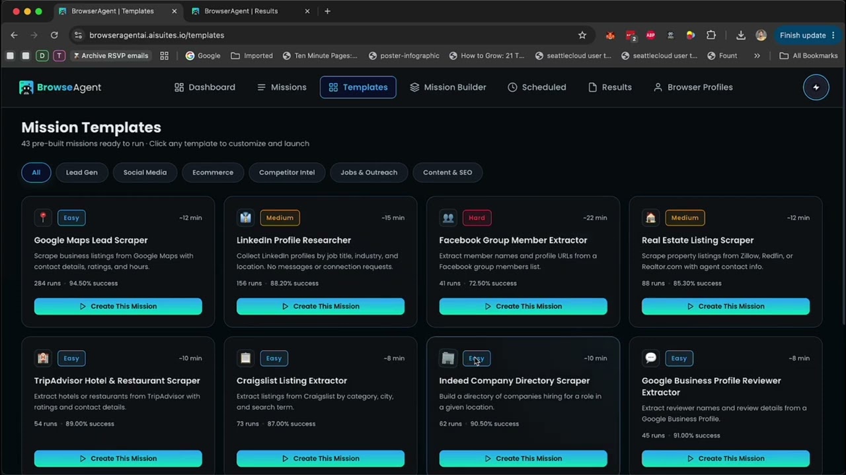This screenshot has width=846, height=475.
Task: Click the Google Business Profile speech bubble icon
Action: (x=650, y=358)
